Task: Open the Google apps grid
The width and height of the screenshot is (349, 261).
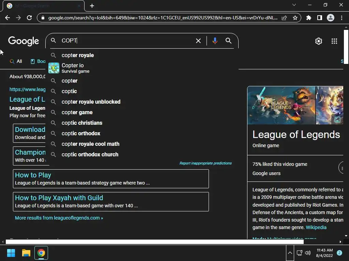Action: click(334, 41)
